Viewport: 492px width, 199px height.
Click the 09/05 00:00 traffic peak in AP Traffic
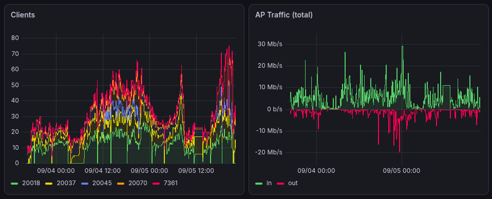[x=402, y=46]
